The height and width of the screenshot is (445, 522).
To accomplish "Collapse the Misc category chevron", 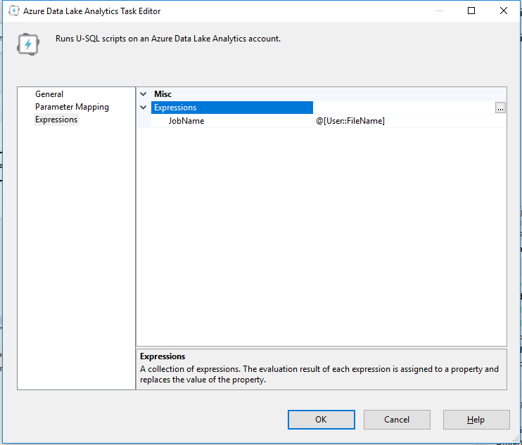I will pyautogui.click(x=144, y=94).
